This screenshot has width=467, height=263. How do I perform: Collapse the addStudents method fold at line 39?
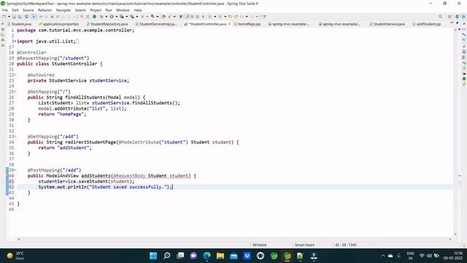click(x=15, y=170)
